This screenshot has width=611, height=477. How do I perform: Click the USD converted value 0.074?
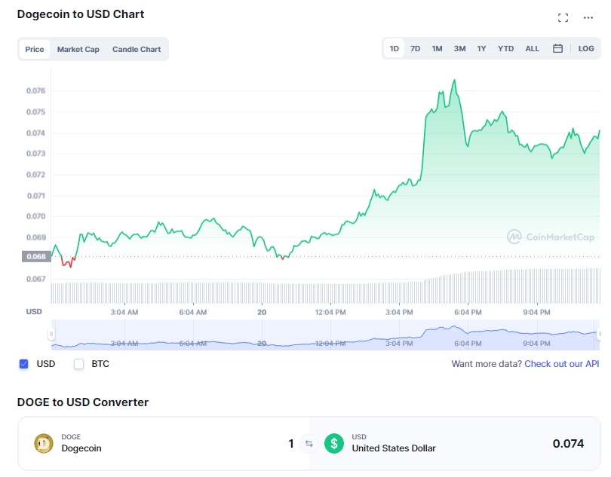point(568,444)
